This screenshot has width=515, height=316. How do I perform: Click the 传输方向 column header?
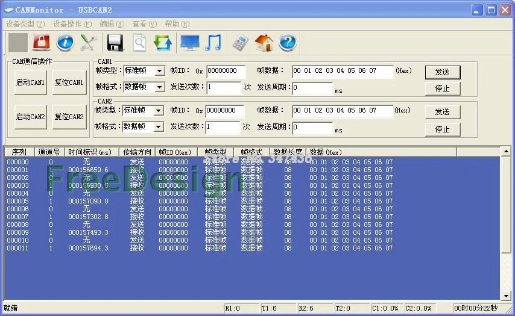tap(137, 152)
